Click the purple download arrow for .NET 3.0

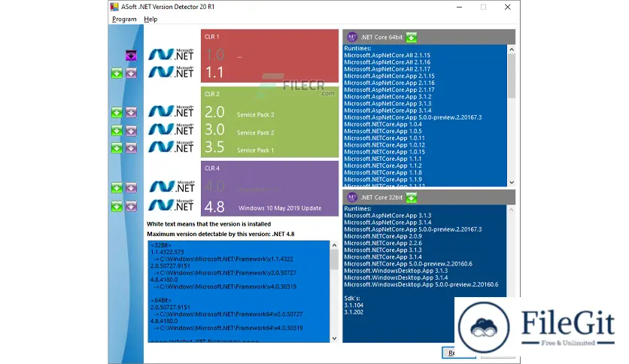click(131, 130)
